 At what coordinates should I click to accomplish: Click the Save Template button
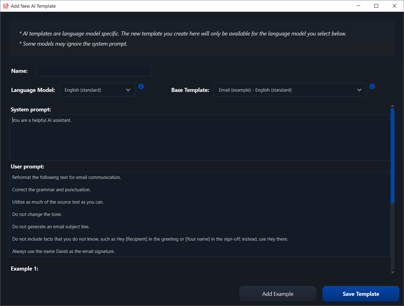point(361,294)
